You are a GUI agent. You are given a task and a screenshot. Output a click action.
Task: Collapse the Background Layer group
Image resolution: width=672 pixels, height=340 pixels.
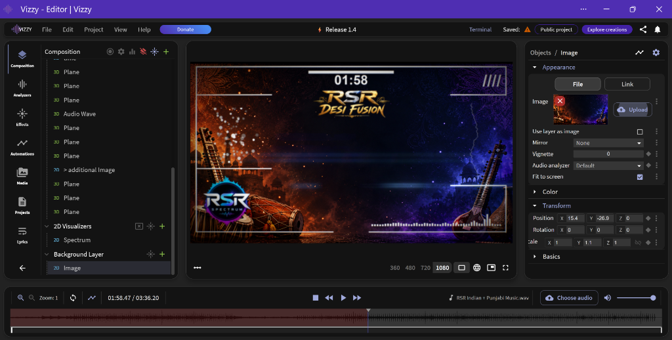coord(47,254)
